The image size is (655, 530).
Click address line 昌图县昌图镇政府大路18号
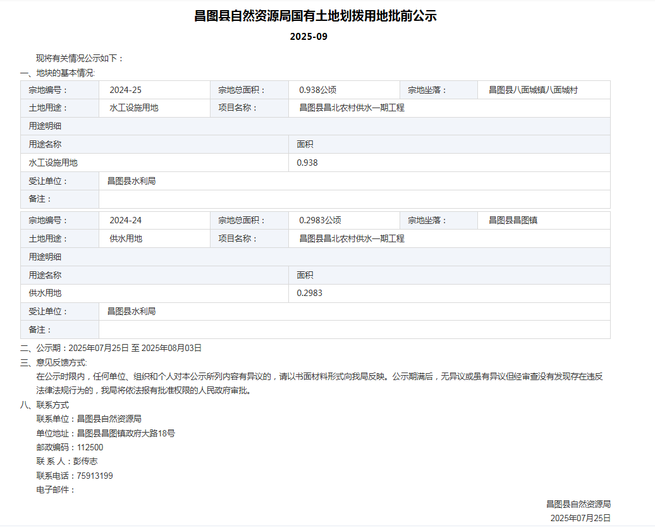click(x=126, y=433)
